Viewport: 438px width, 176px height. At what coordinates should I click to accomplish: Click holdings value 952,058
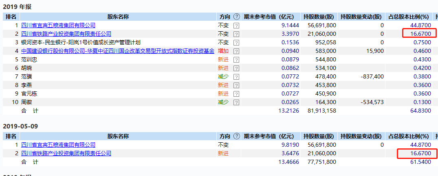(x=325, y=42)
